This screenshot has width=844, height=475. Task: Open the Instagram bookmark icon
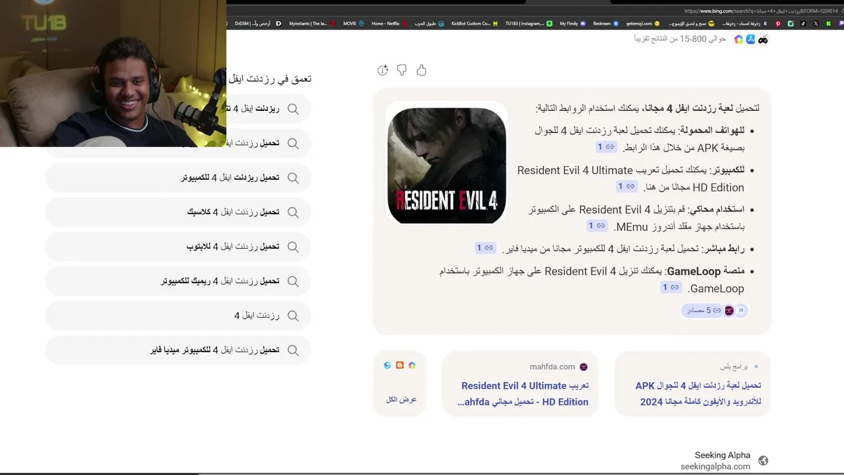point(791,24)
